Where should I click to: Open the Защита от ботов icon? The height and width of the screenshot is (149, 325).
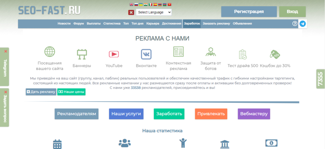coord(211,52)
